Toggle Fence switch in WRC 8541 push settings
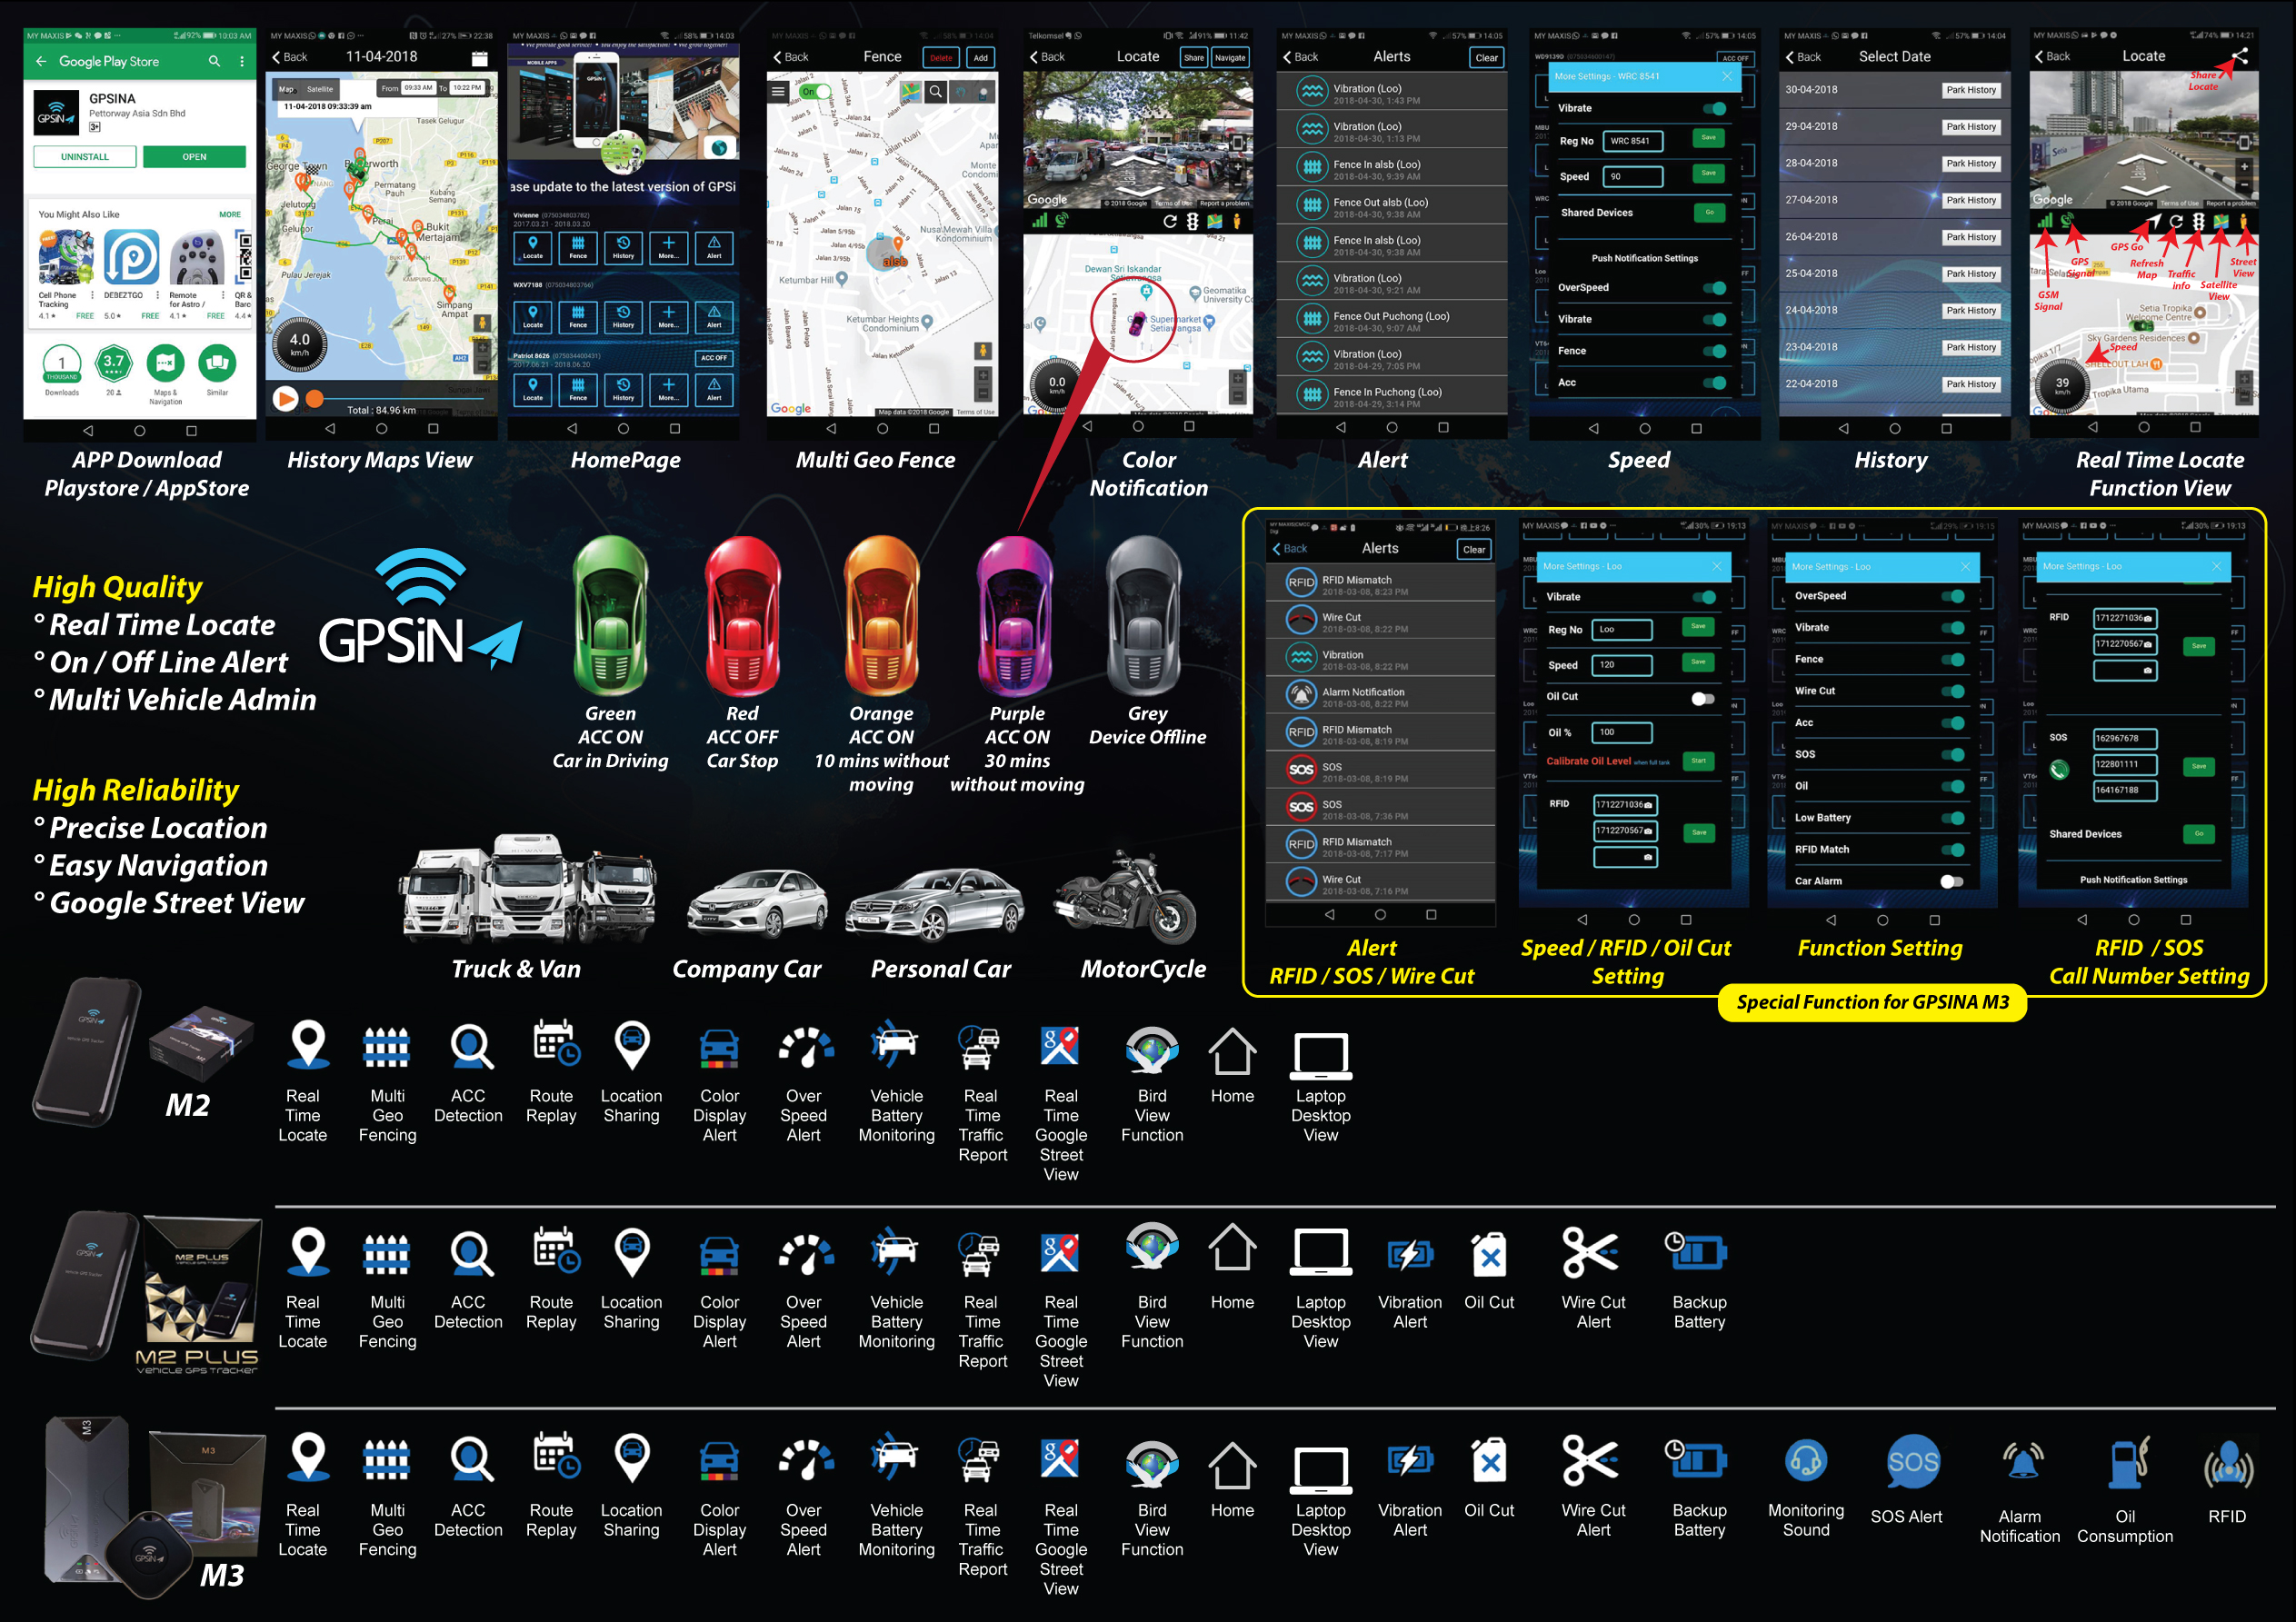 coord(1714,351)
